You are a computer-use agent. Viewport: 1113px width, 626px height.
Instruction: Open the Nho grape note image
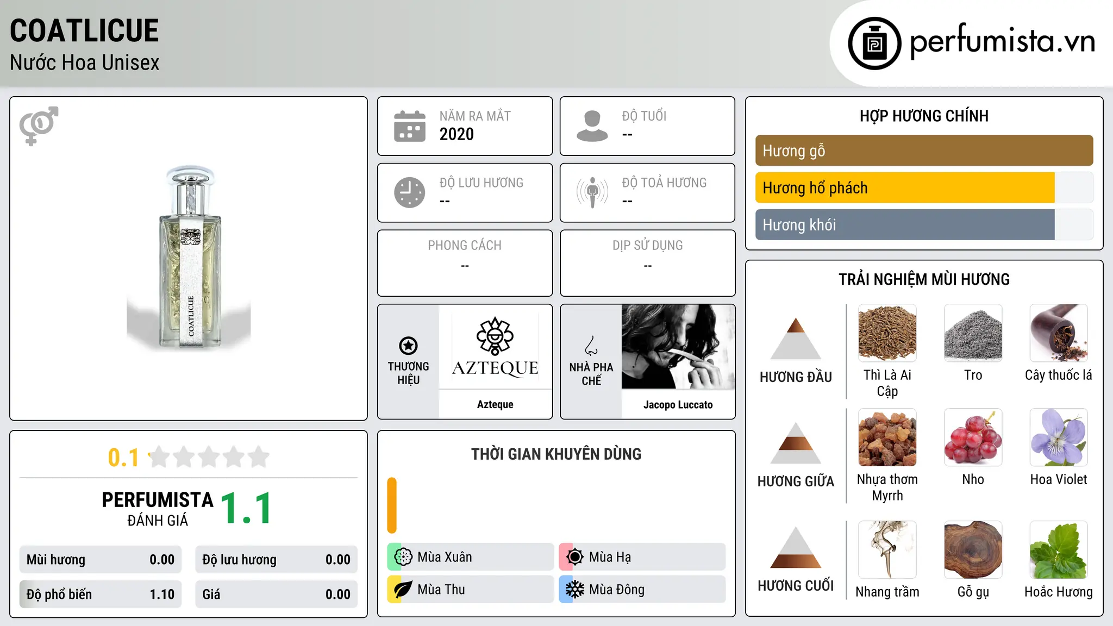click(973, 437)
